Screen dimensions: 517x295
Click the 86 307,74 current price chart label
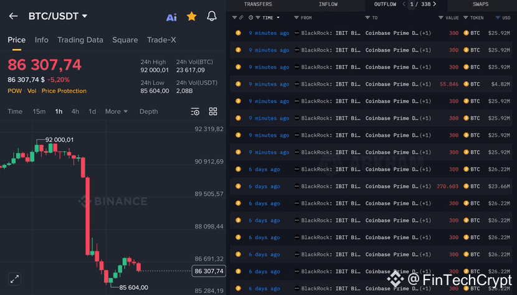tap(209, 271)
